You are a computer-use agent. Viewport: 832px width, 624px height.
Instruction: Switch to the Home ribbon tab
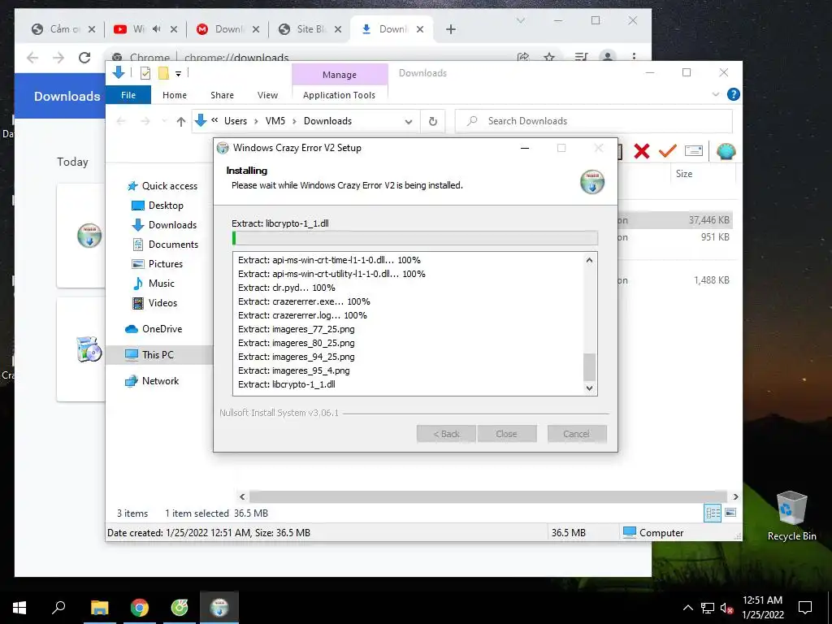pos(175,95)
